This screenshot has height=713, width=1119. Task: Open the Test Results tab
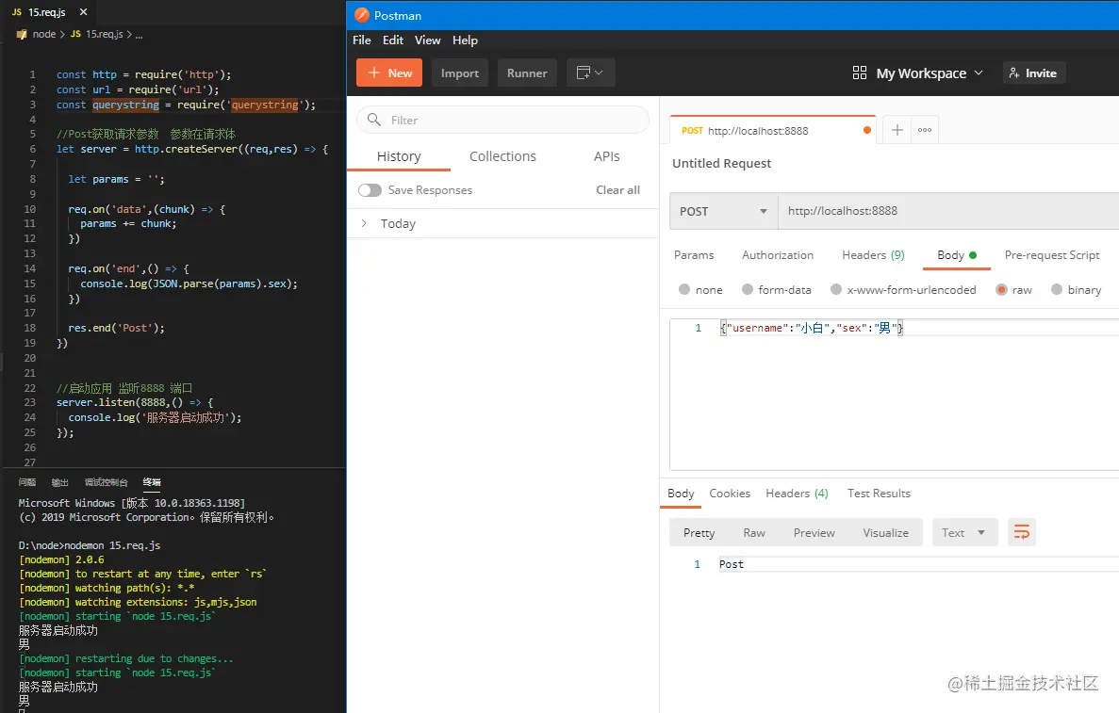[879, 494]
